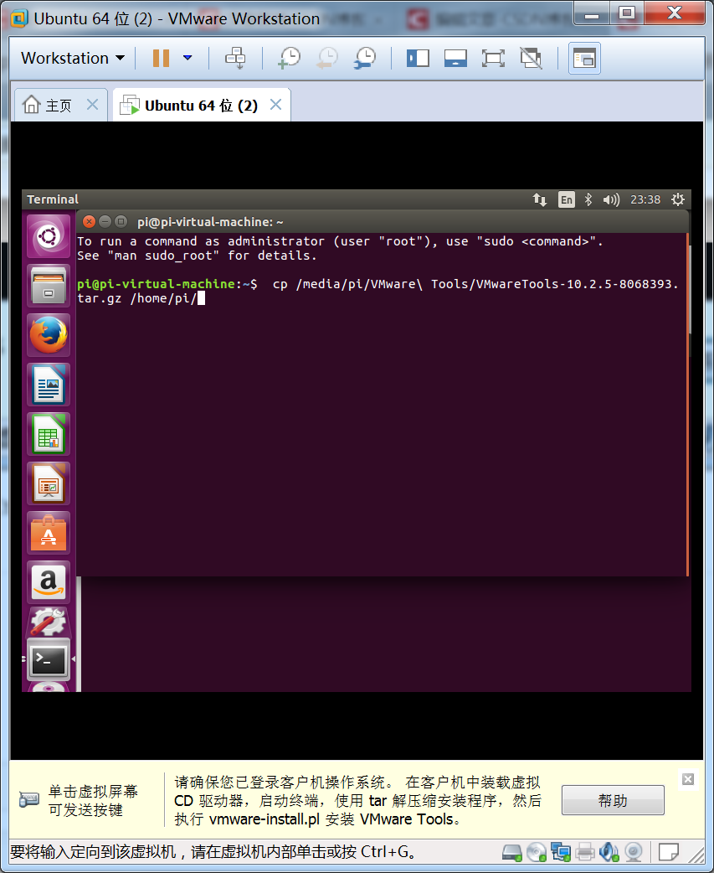Image resolution: width=714 pixels, height=873 pixels.
Task: Minimize the pi@pi-virtual-machine terminal window
Action: point(105,221)
